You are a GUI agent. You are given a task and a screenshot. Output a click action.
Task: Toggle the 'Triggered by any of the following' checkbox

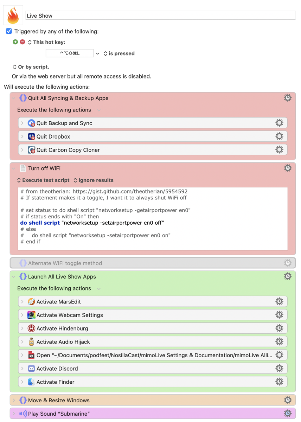coord(9,31)
